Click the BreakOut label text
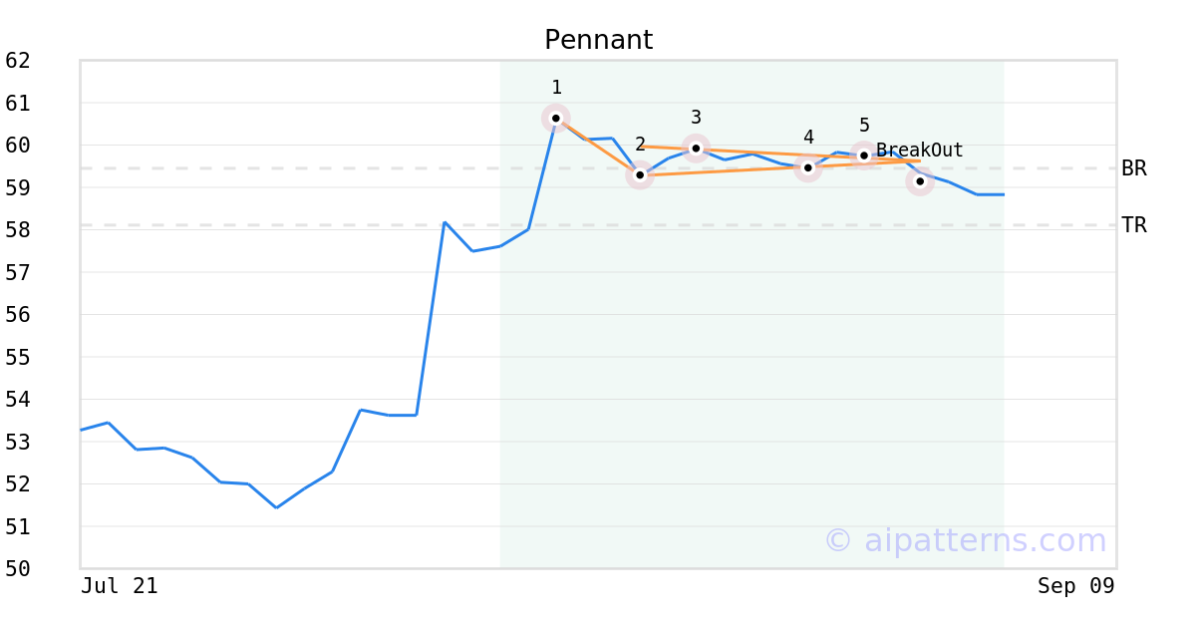 [920, 151]
